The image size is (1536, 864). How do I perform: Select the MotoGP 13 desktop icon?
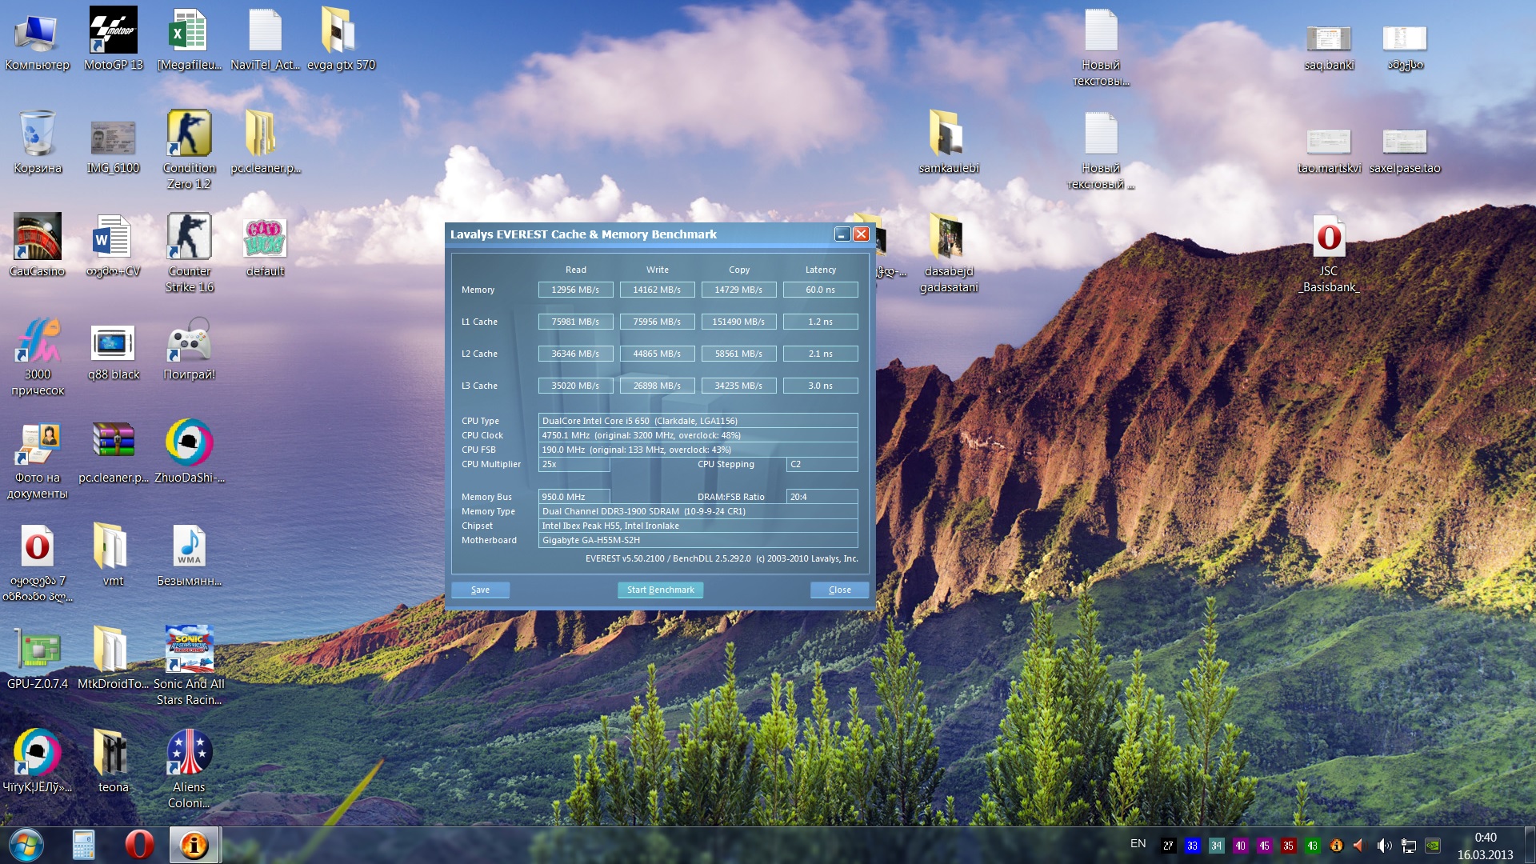coord(114,38)
